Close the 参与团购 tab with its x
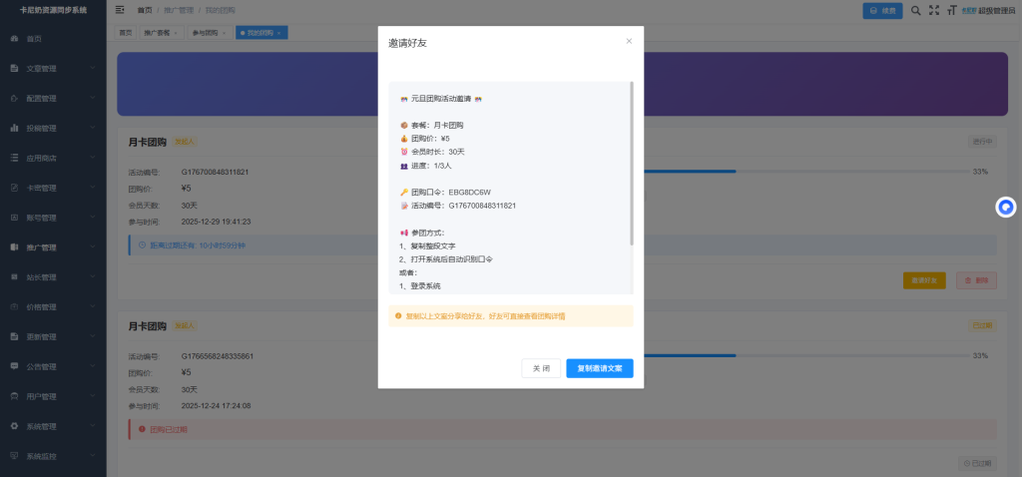This screenshot has width=1022, height=477. tap(225, 33)
